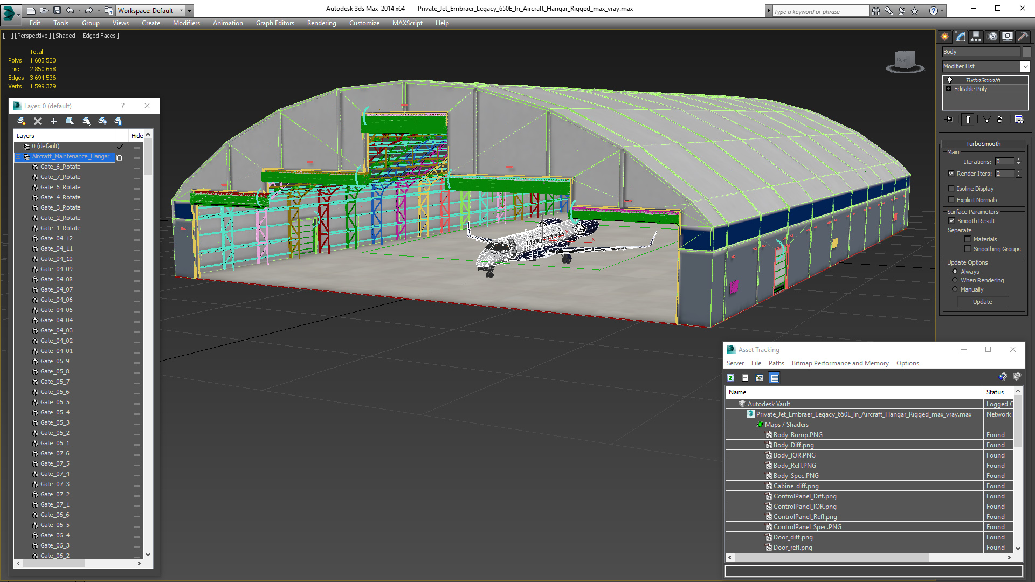The width and height of the screenshot is (1035, 582).
Task: Expand the Editable Poly sub-objects
Action: point(949,89)
